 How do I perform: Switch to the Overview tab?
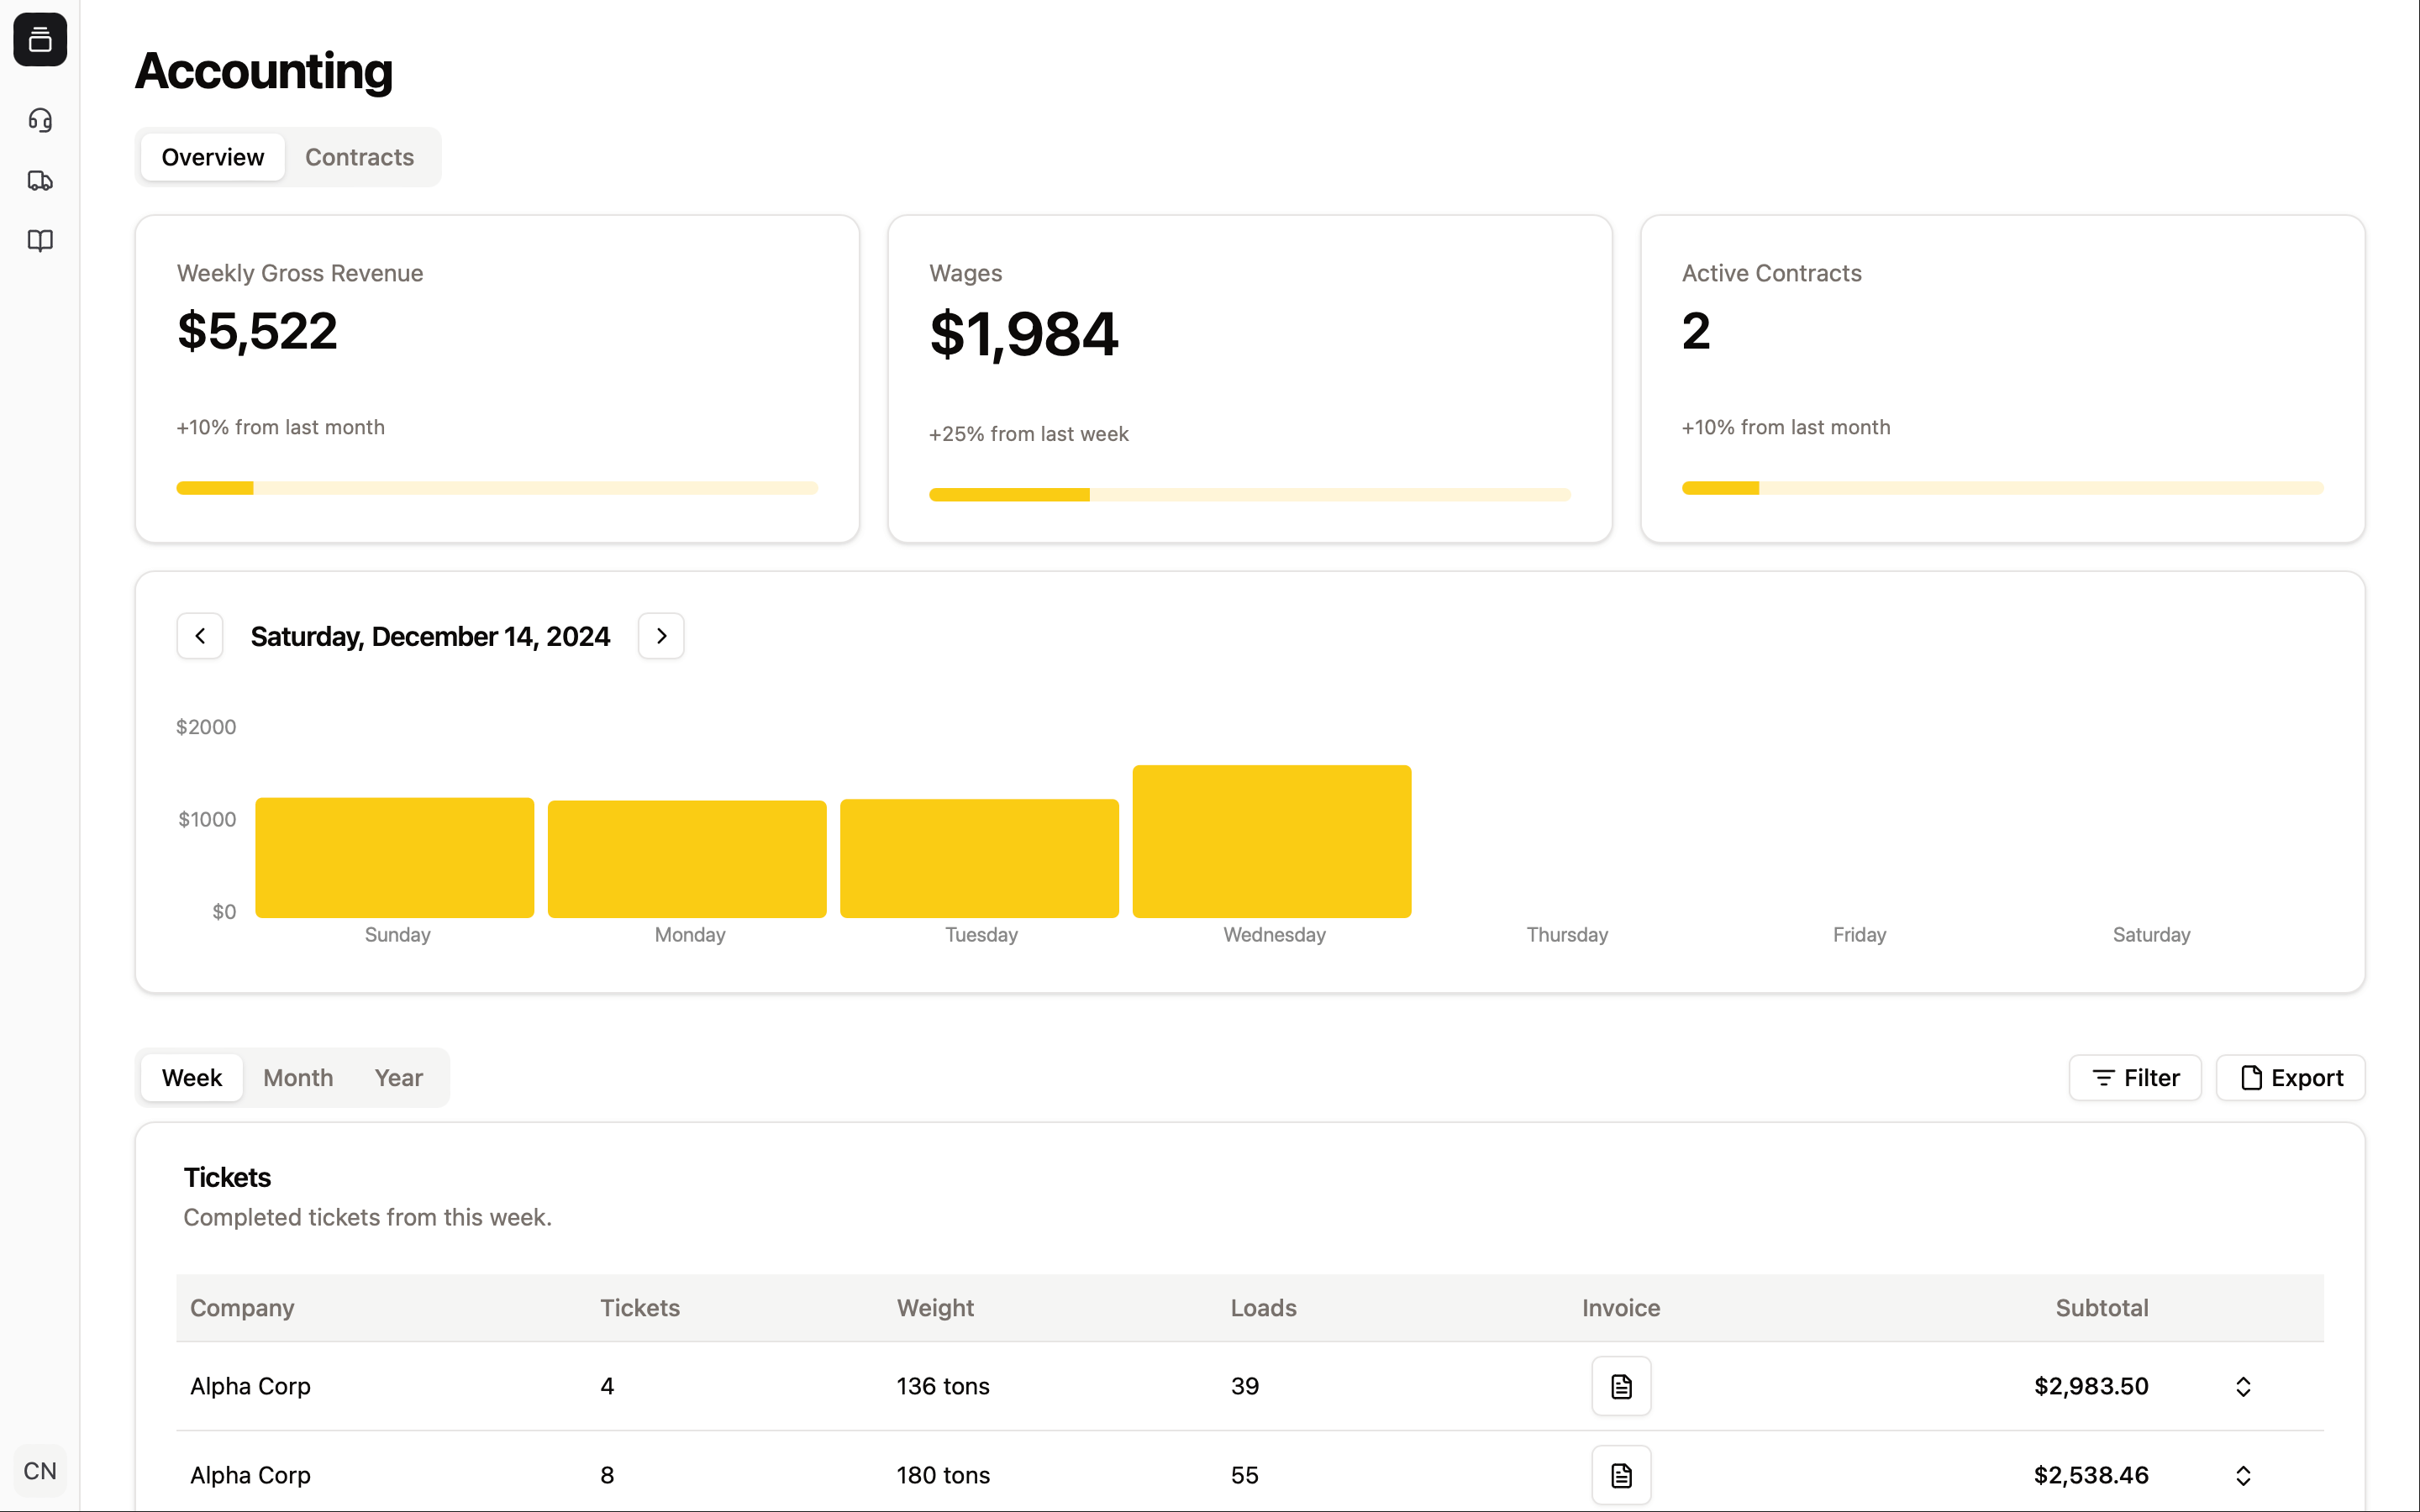[x=213, y=157]
